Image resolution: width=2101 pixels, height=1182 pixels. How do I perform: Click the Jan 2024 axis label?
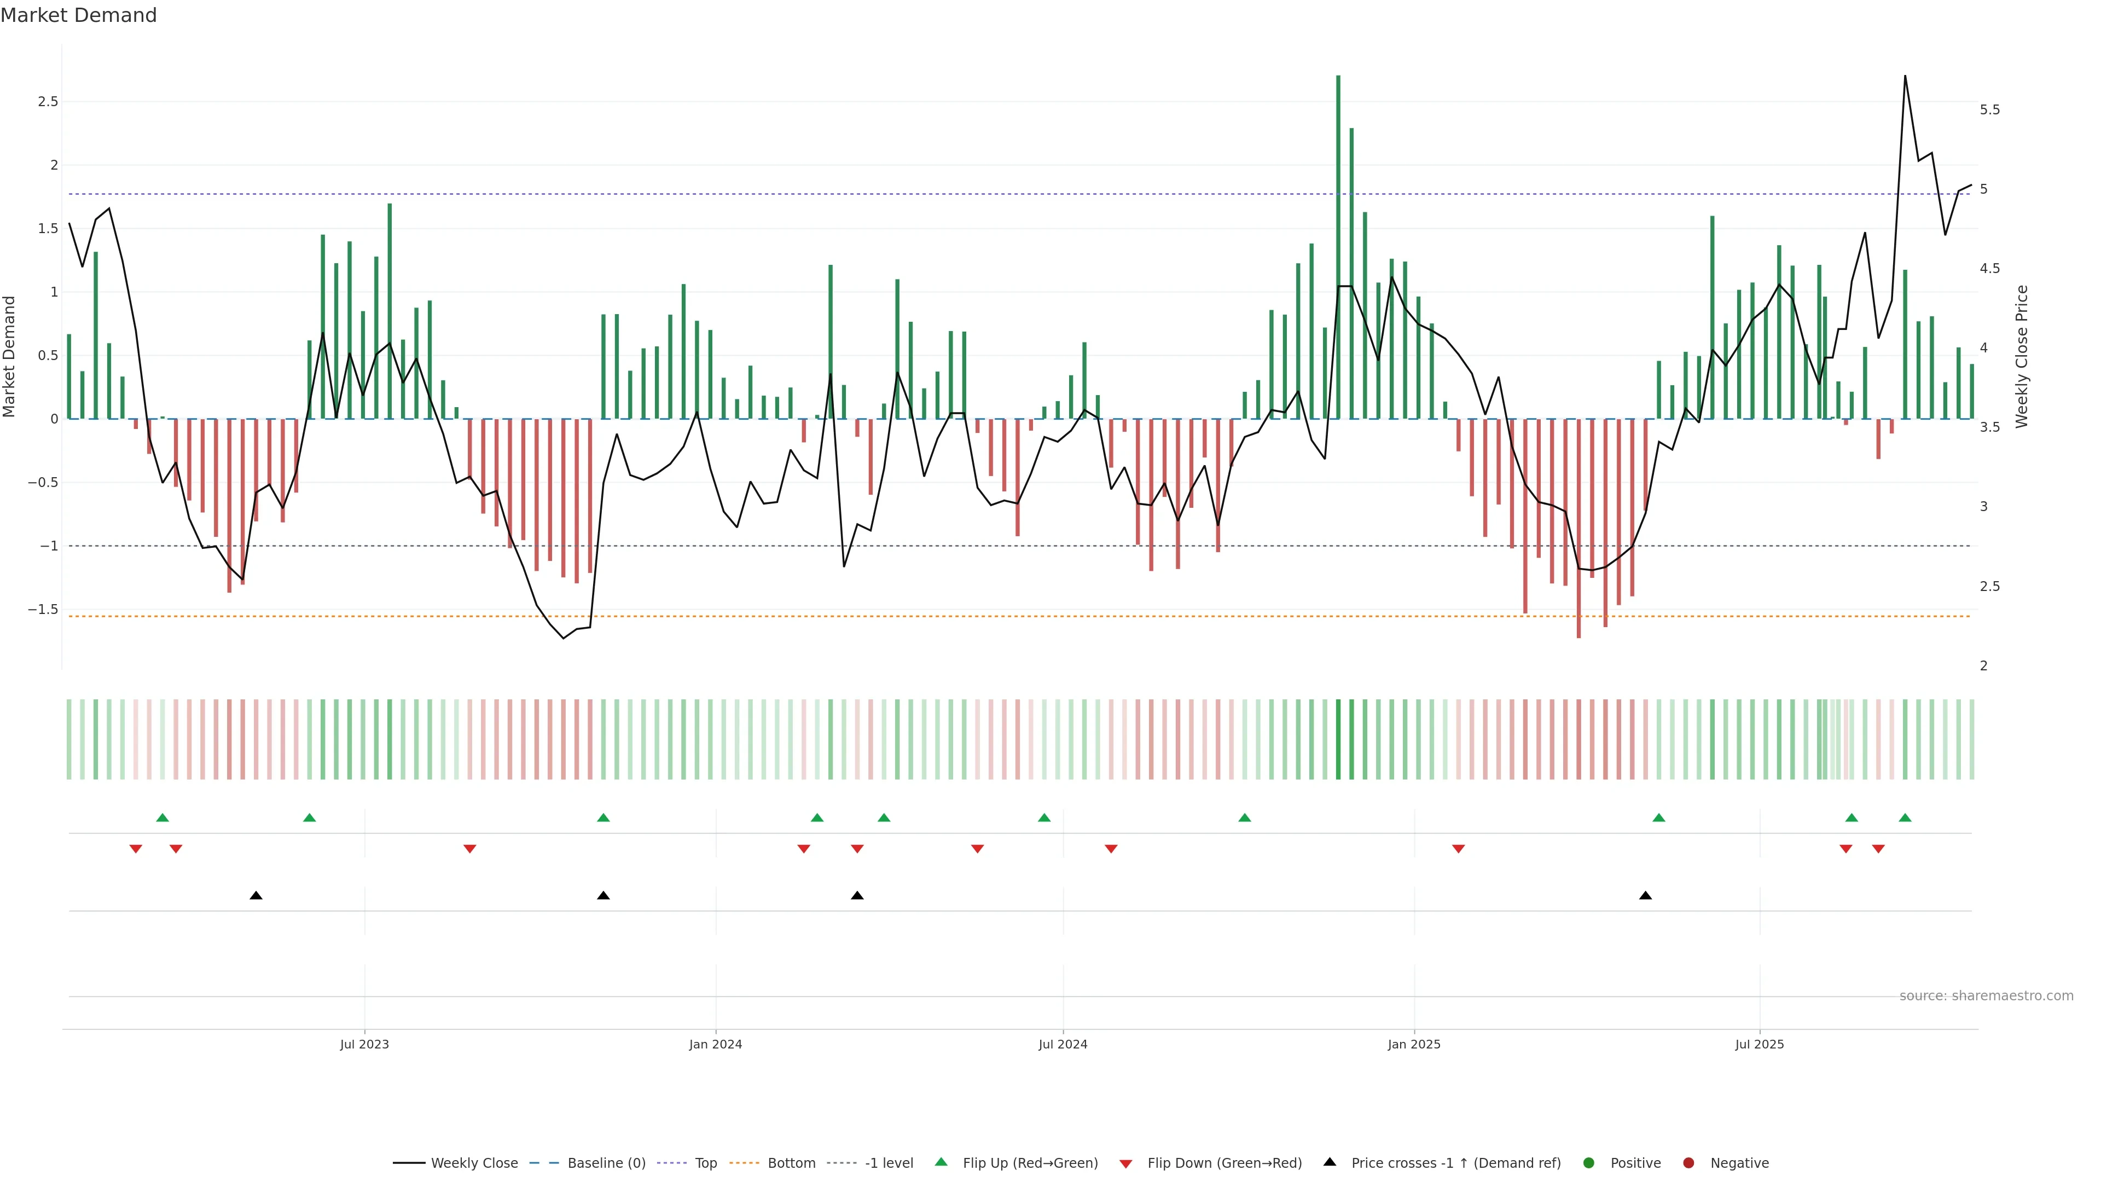point(715,1044)
